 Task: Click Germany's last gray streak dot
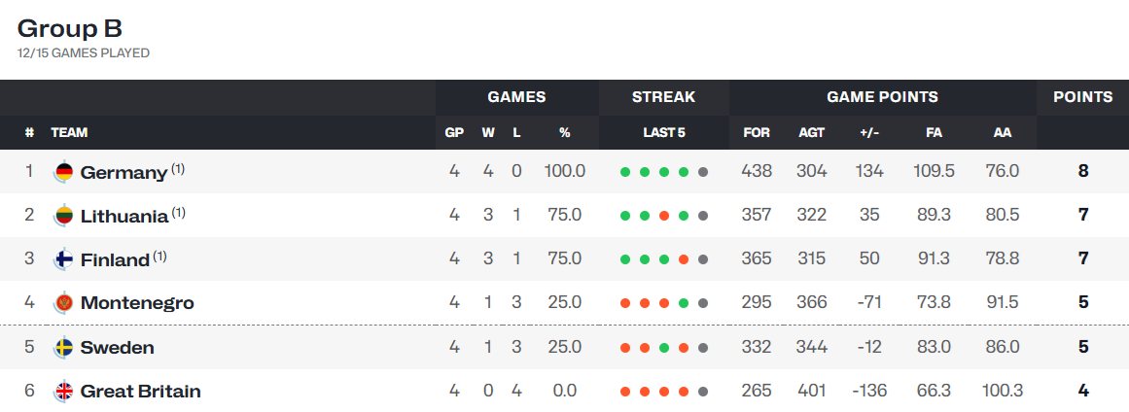pyautogui.click(x=703, y=172)
